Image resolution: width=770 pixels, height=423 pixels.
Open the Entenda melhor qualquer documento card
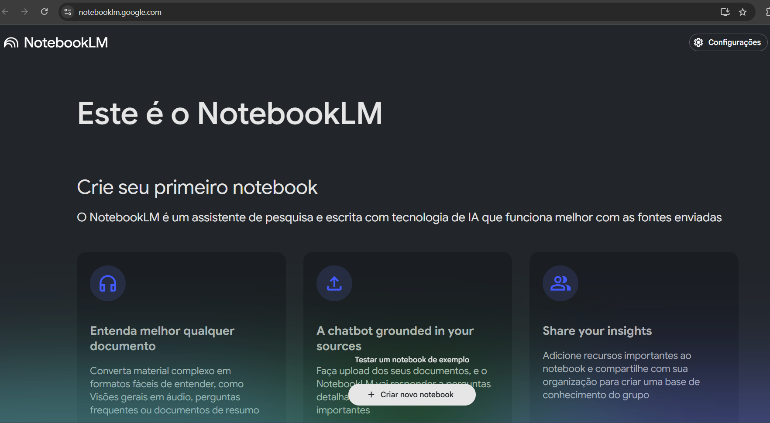click(x=181, y=306)
